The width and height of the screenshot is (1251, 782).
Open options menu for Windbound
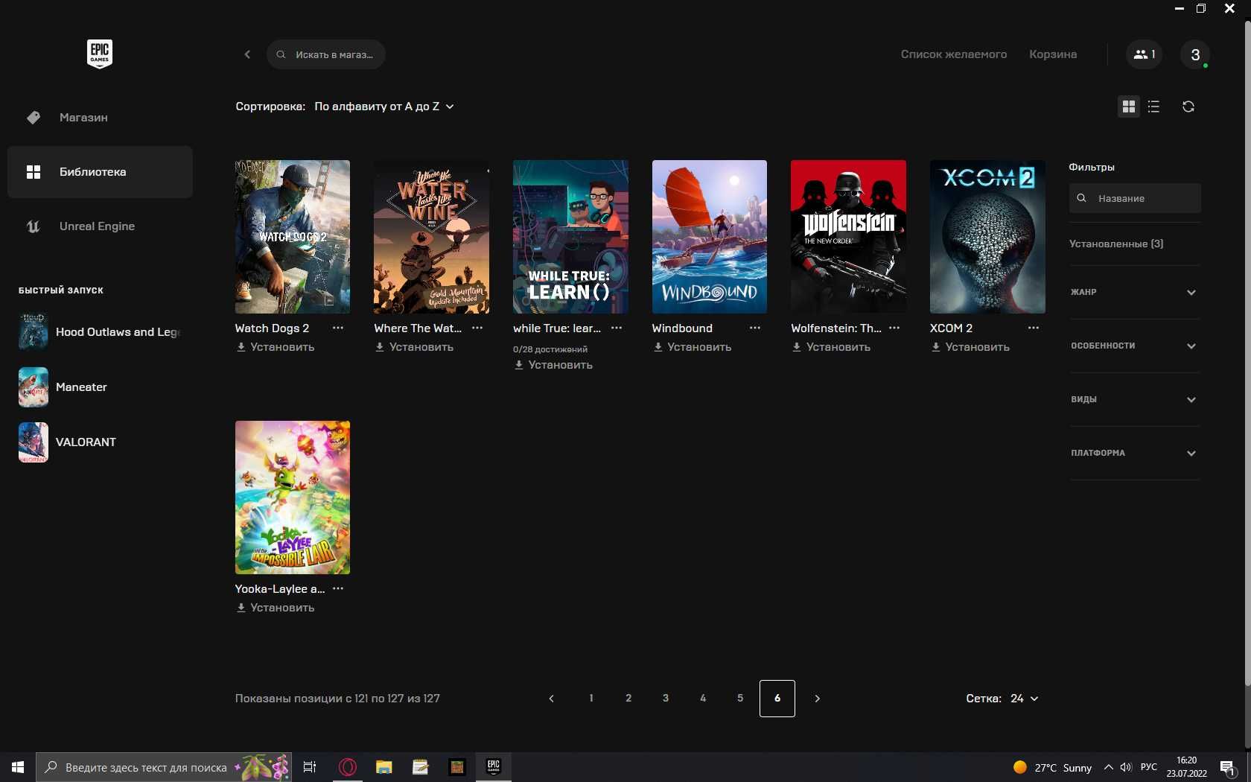tap(755, 328)
